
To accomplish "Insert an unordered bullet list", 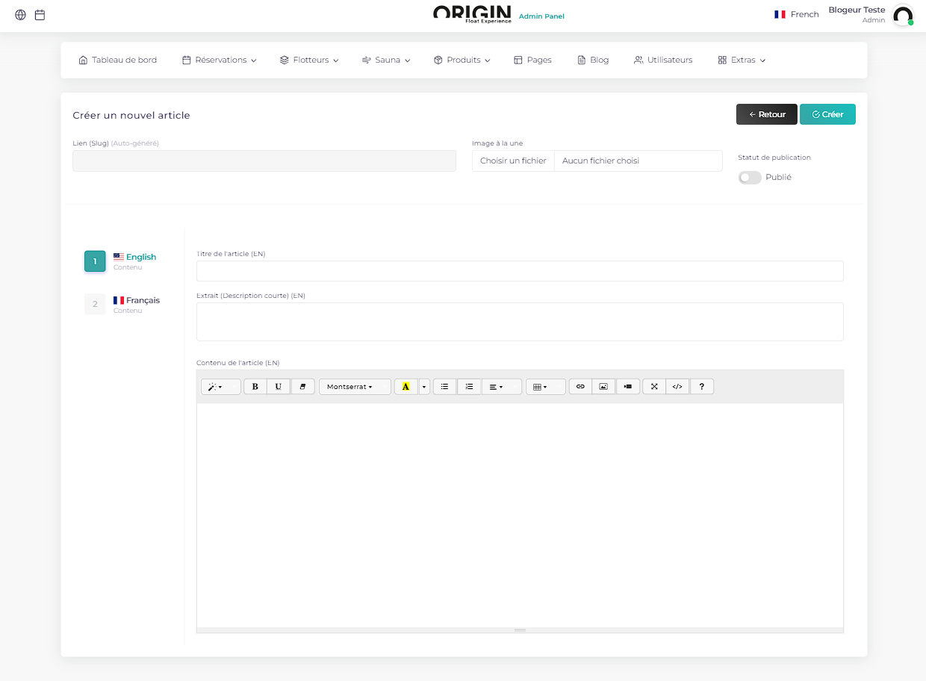I will 444,387.
